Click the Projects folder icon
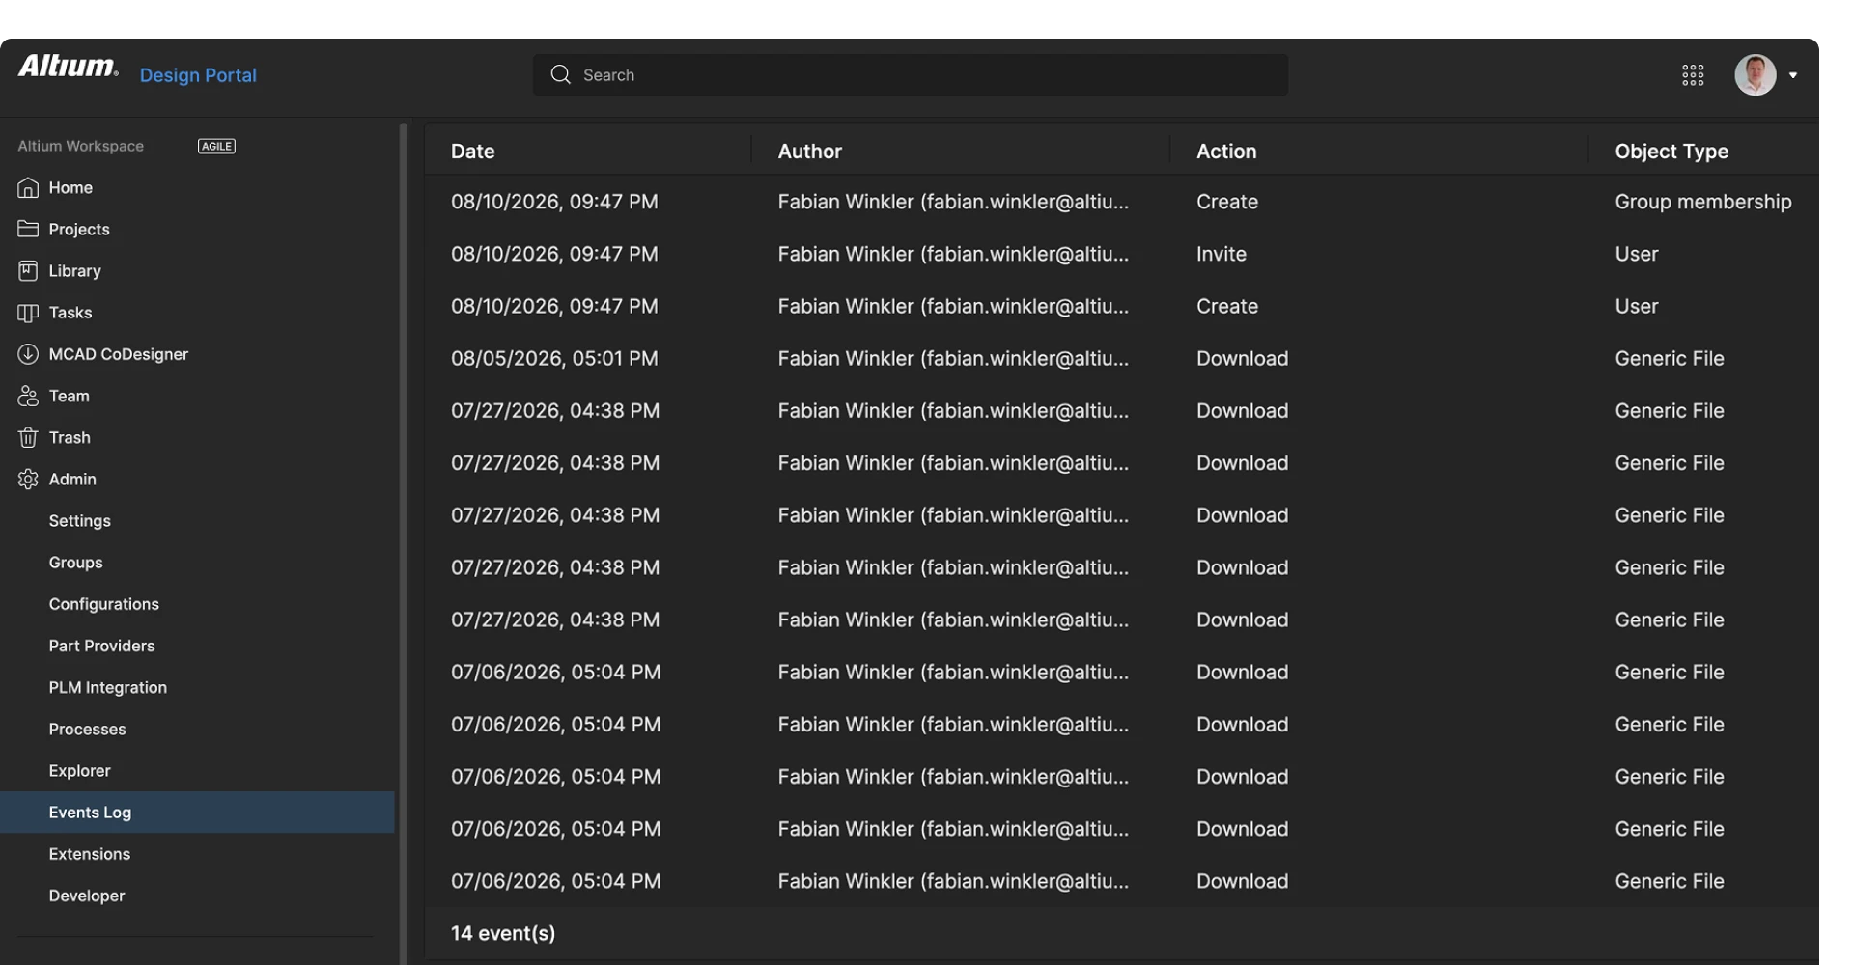1854x965 pixels. point(28,230)
